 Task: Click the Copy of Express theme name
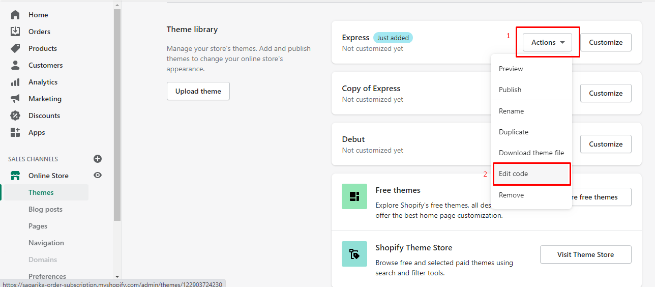[x=371, y=88]
